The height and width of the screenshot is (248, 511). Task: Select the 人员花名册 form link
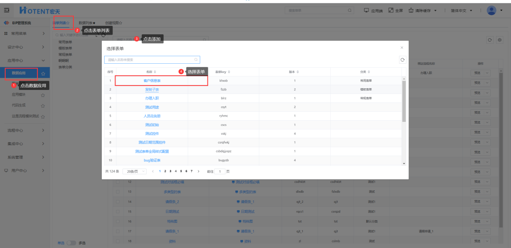152,116
